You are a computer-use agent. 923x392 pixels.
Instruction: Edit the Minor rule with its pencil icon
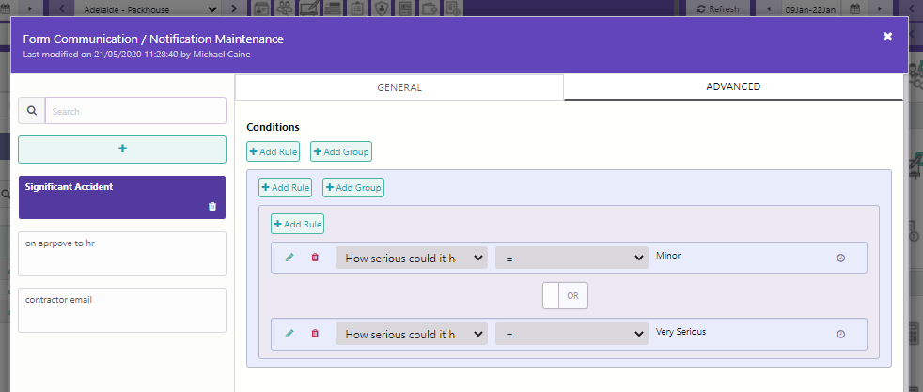(289, 258)
